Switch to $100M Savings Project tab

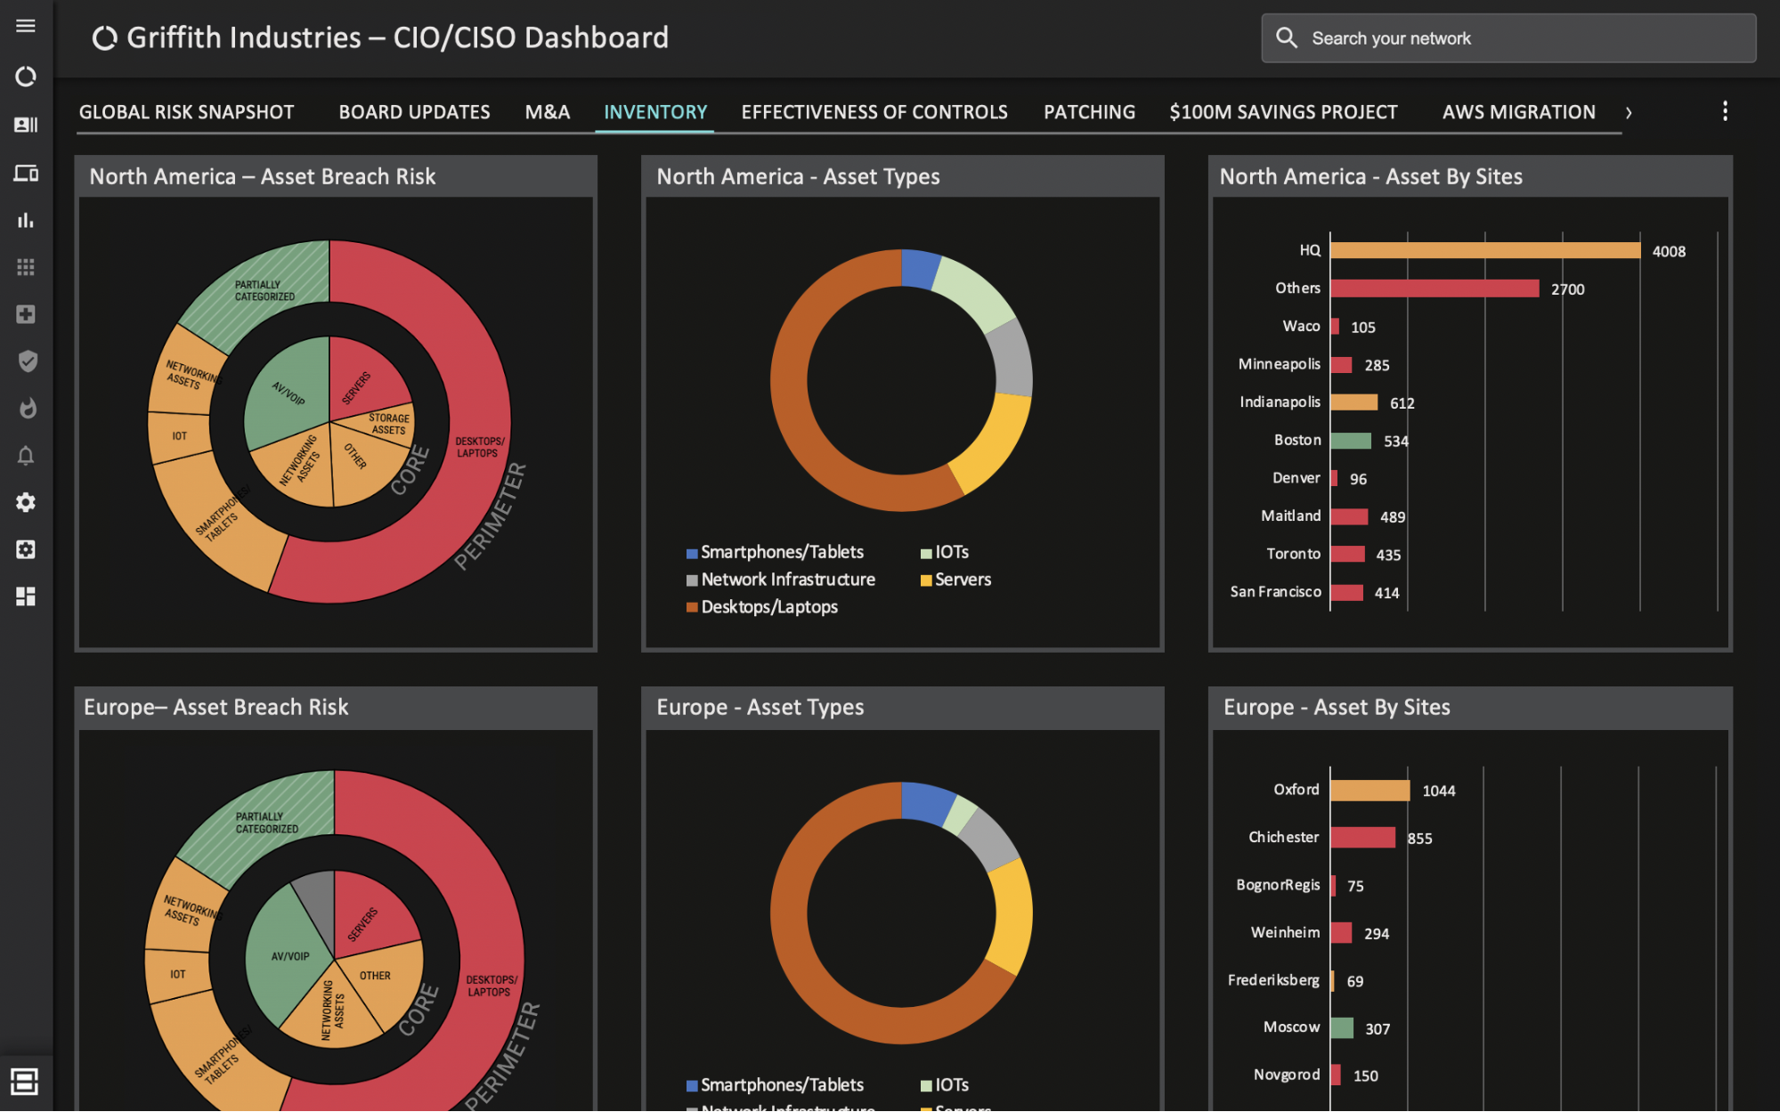1283,112
